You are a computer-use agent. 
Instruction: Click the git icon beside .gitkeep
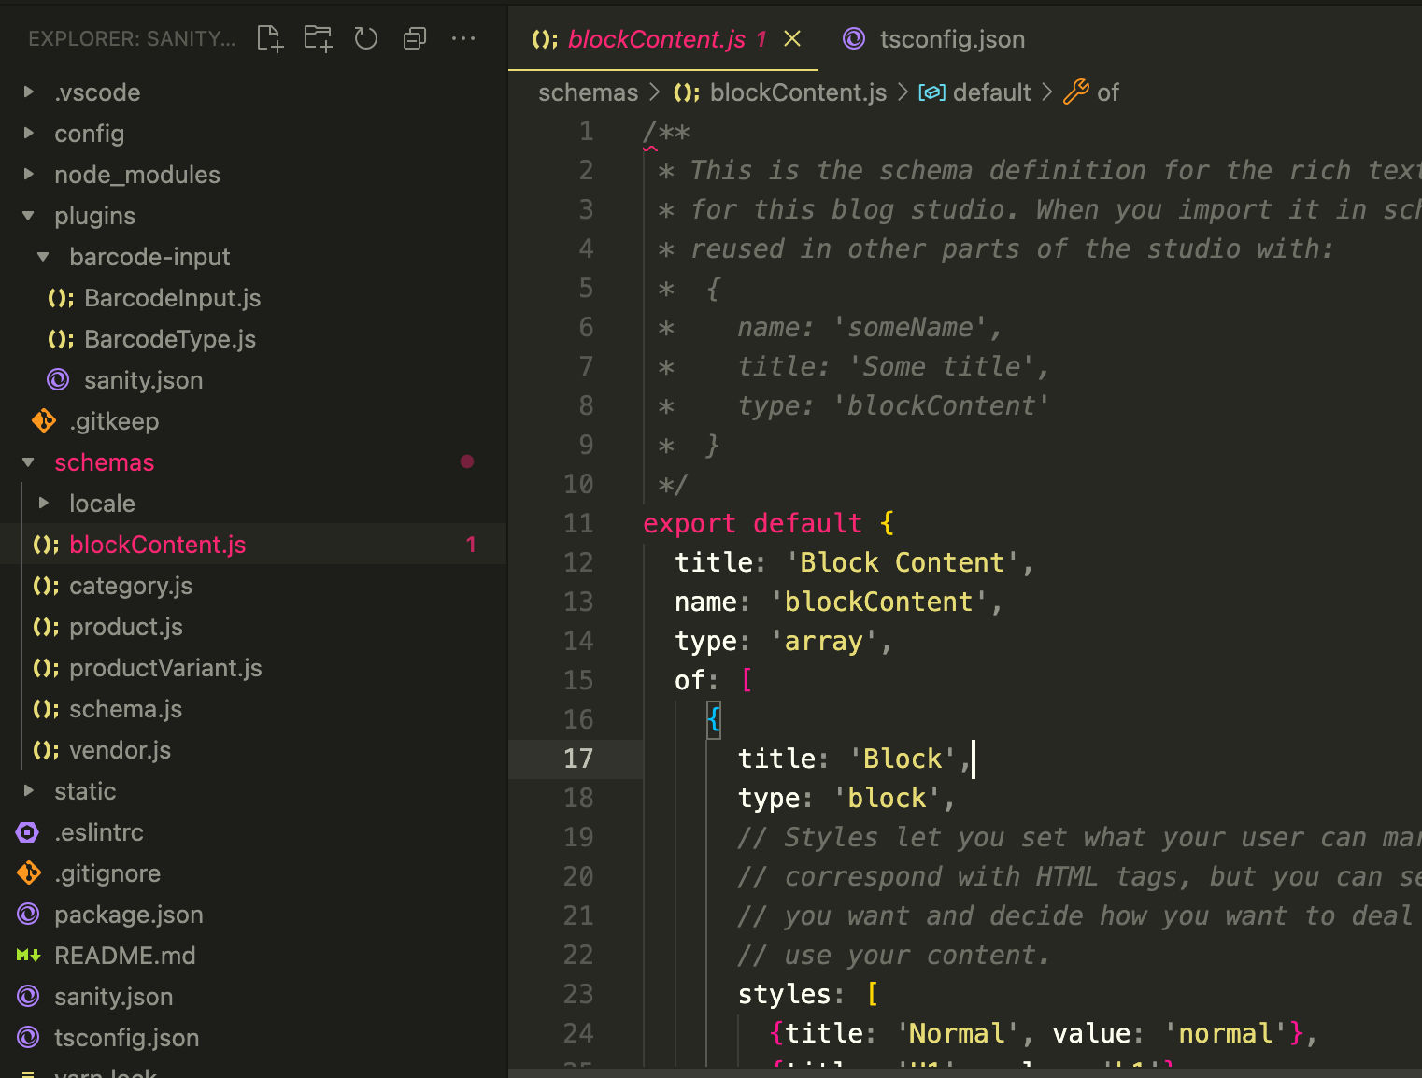coord(44,421)
